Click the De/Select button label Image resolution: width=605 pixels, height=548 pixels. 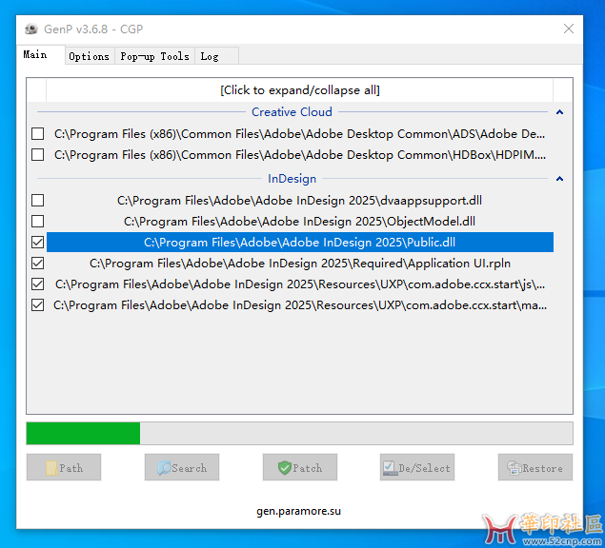pos(424,468)
